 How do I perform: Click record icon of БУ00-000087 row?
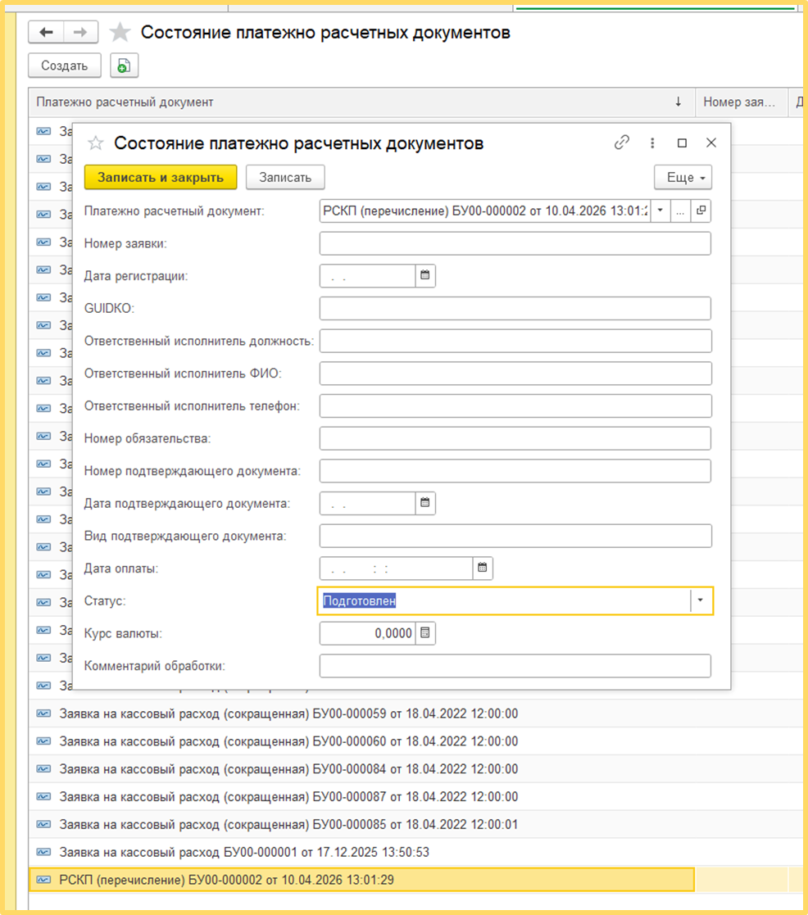pos(43,796)
